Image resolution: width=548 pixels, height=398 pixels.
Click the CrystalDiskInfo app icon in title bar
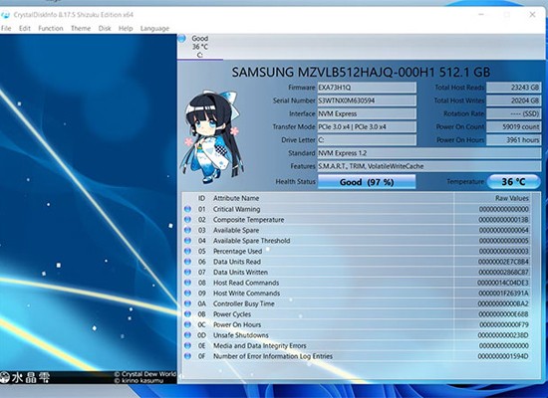click(x=5, y=15)
